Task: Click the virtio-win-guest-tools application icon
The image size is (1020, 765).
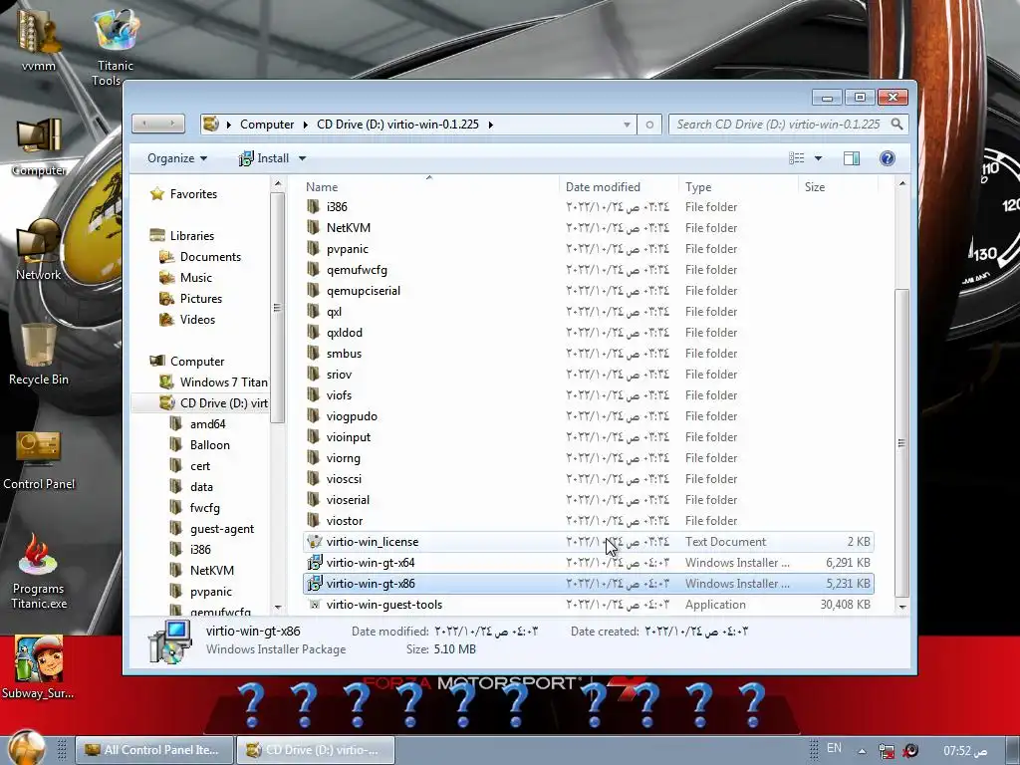Action: [314, 605]
